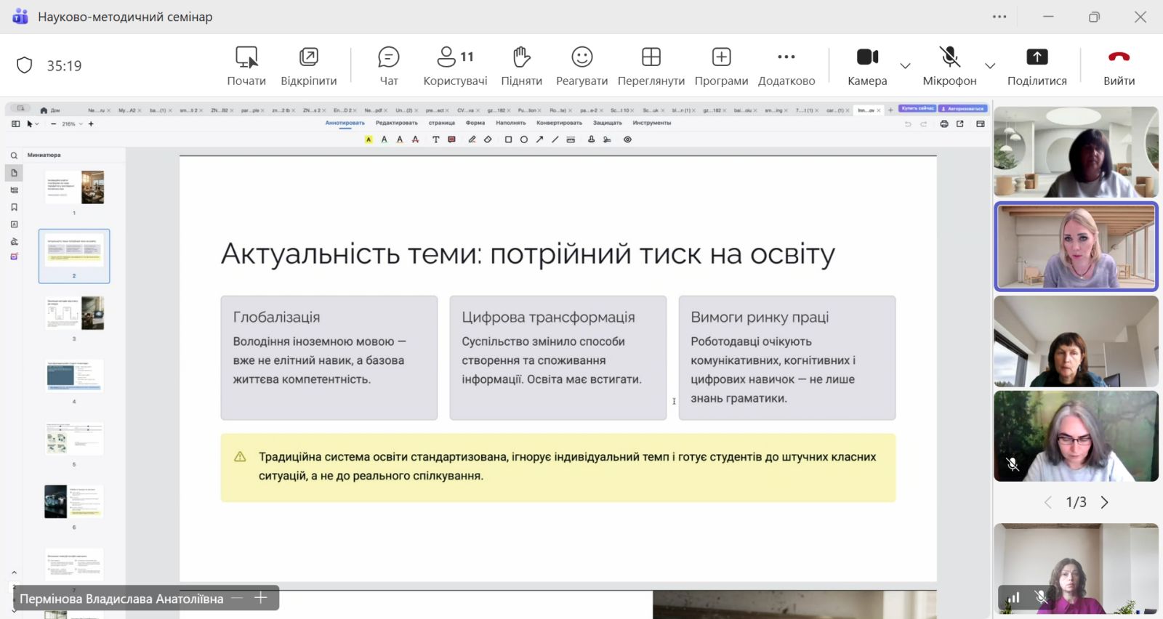Select the rectangle shape tool
The width and height of the screenshot is (1163, 619).
pyautogui.click(x=508, y=139)
